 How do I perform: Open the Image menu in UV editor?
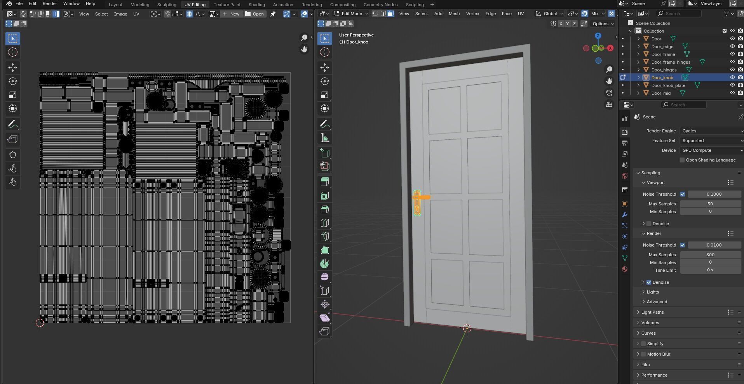click(120, 14)
